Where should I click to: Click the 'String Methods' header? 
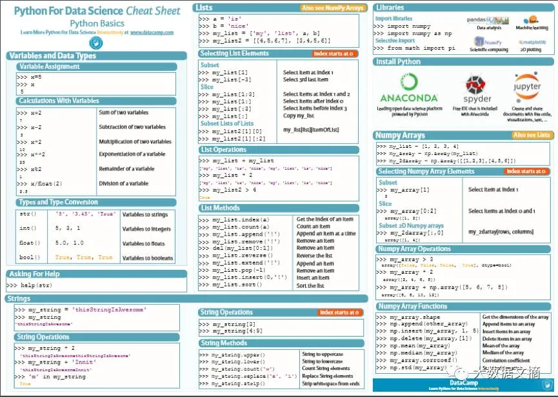tap(281, 343)
